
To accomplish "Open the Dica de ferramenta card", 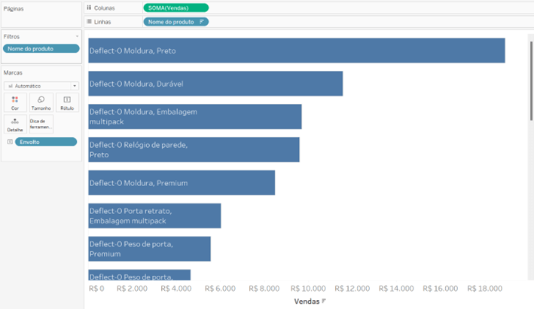I will [x=41, y=124].
